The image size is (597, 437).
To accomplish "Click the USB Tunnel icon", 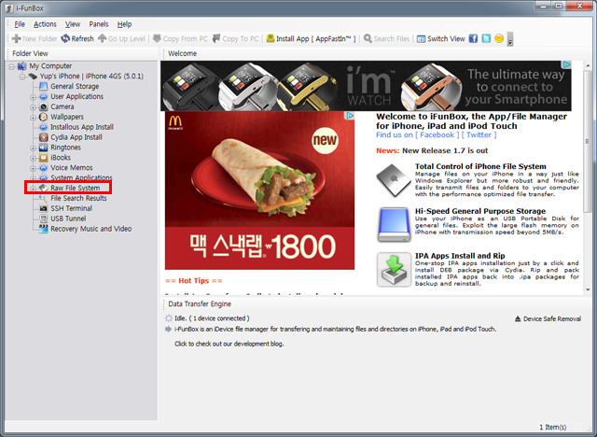I will pyautogui.click(x=44, y=218).
